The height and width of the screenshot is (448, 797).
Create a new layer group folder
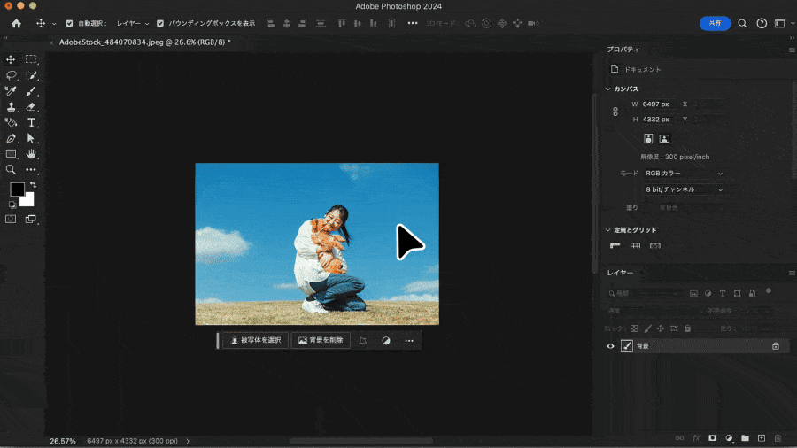tap(745, 438)
